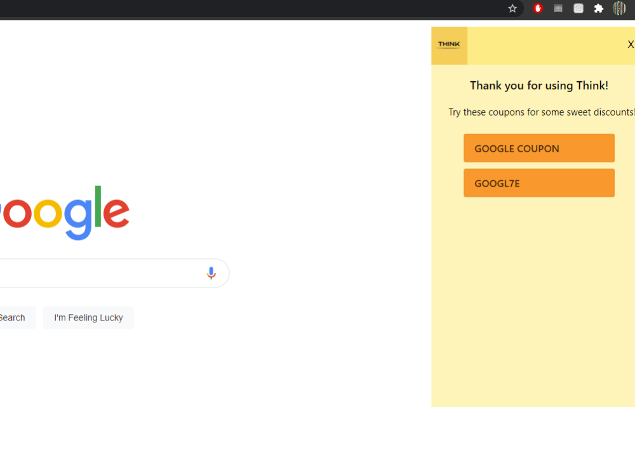
Task: Click the I'm Feeling Lucky button
Action: [x=88, y=318]
